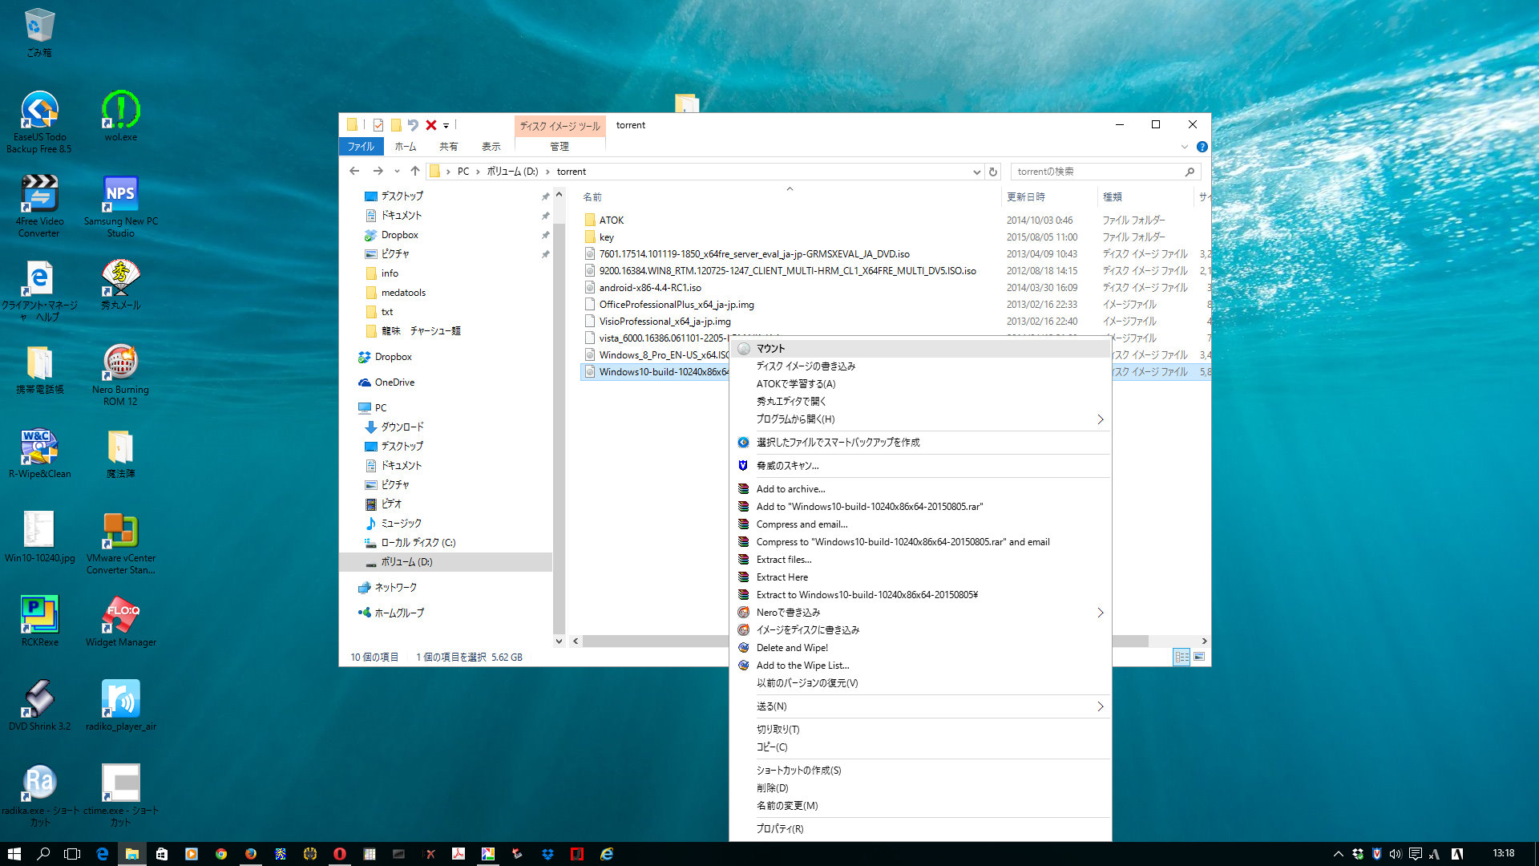Viewport: 1539px width, 866px height.
Task: Select OfficeProfessionalPlus_x64_ja-jp.img file
Action: click(677, 305)
